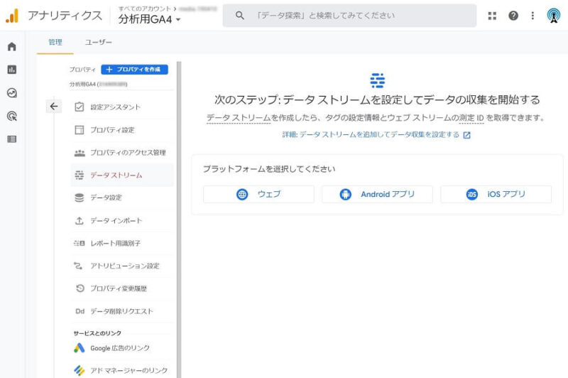
Task: Choose the Android アプリ platform button
Action: [377, 194]
